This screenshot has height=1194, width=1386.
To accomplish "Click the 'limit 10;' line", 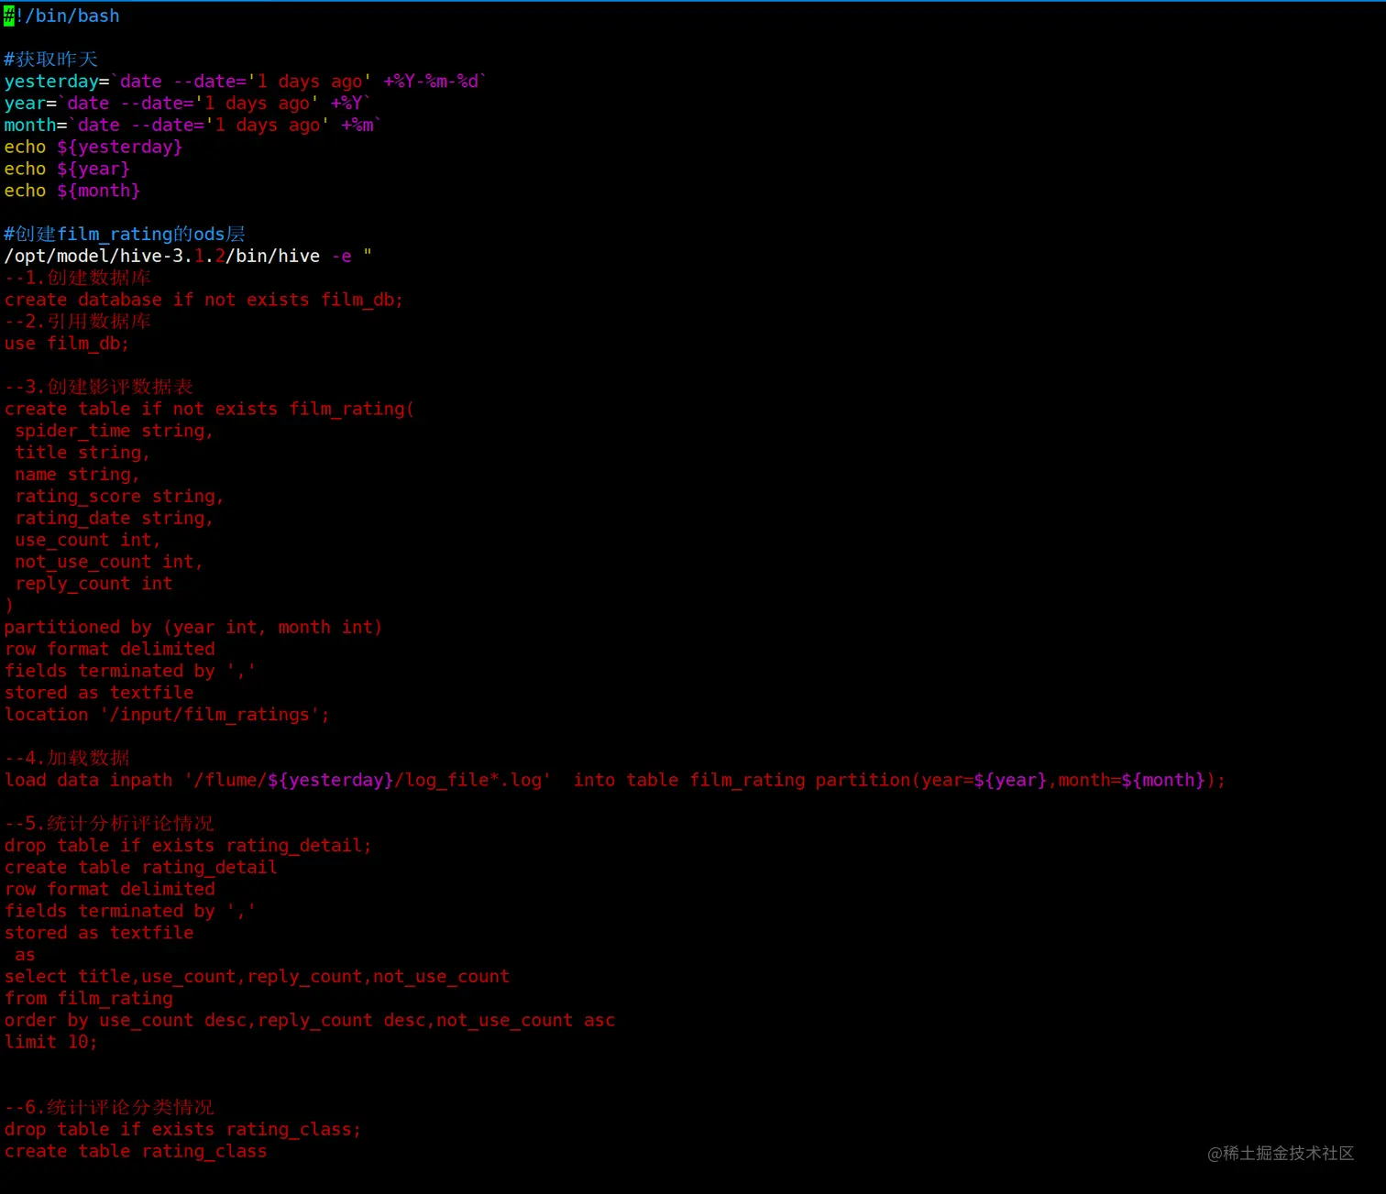I will click(x=50, y=1043).
